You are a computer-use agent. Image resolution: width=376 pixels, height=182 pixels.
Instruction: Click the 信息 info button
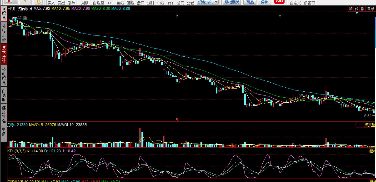tap(370, 9)
